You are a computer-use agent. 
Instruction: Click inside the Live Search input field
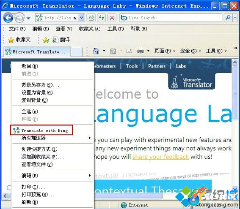coord(174,18)
